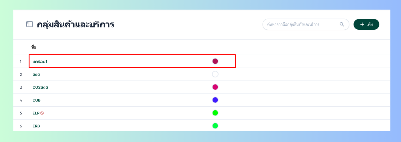Click the green color swatch for ELP
The width and height of the screenshot is (401, 142).
coord(215,113)
